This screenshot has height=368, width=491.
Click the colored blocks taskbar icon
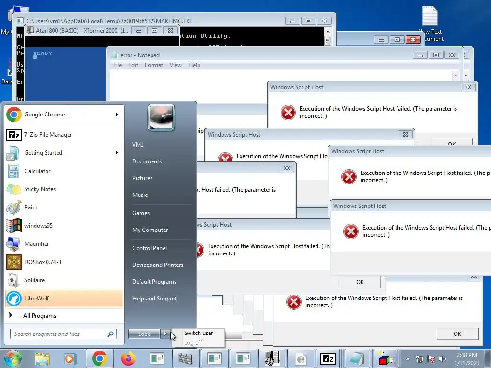(386, 358)
